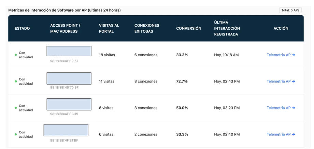Click the ACCESS POINT / MAC ADDRESS header
Screen dimensions: 314x149
pyautogui.click(x=65, y=28)
